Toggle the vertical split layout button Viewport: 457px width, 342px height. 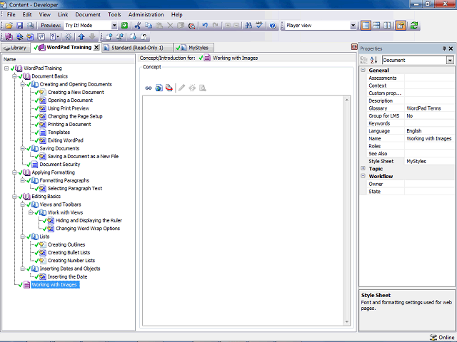387,26
